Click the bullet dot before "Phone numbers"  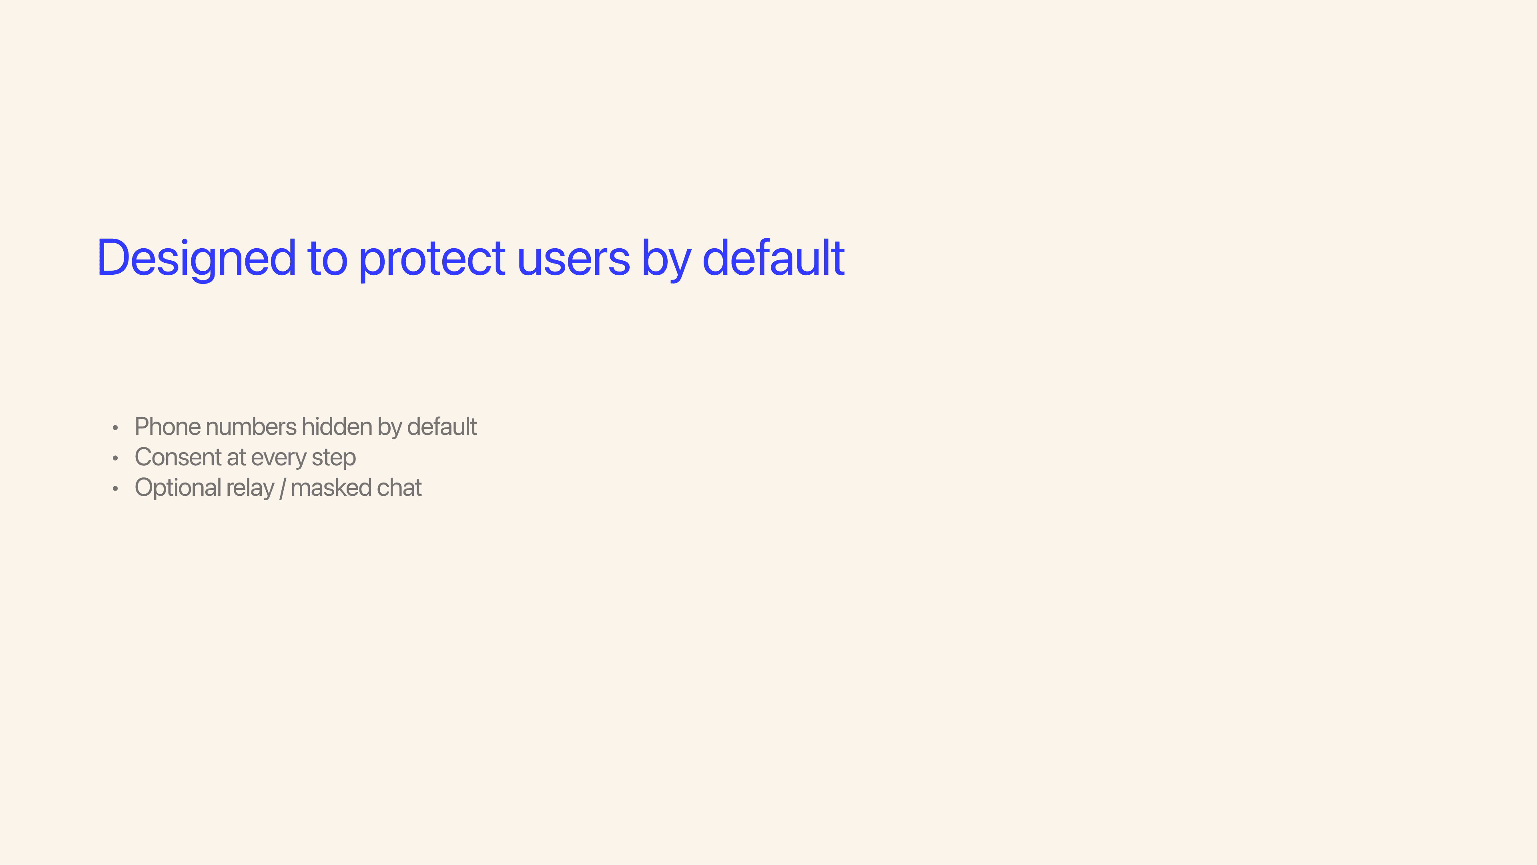[x=115, y=428]
